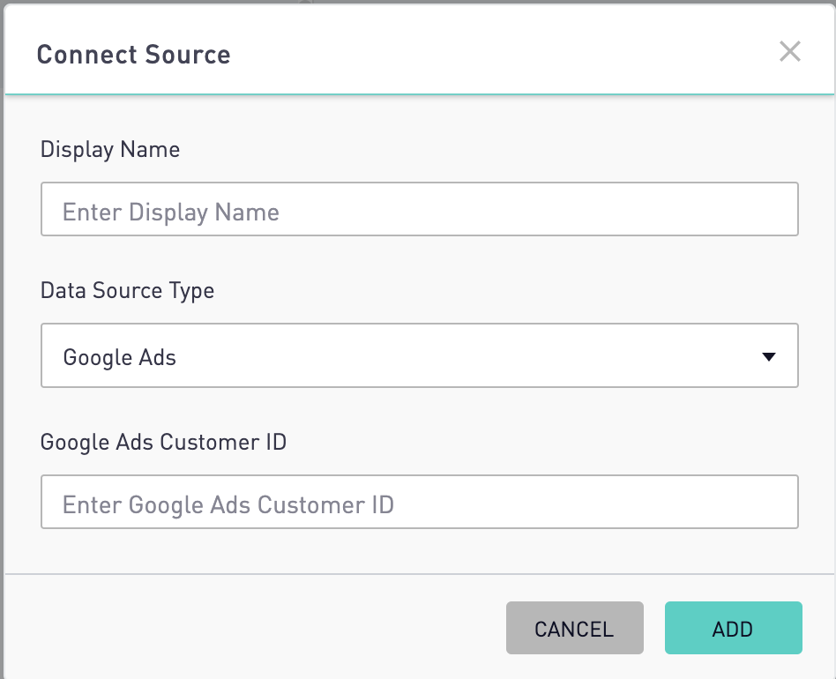836x679 pixels.
Task: Open the Data Source Type combo box
Action: tap(420, 355)
